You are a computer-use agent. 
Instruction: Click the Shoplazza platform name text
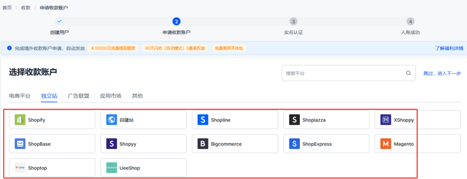[x=314, y=120]
